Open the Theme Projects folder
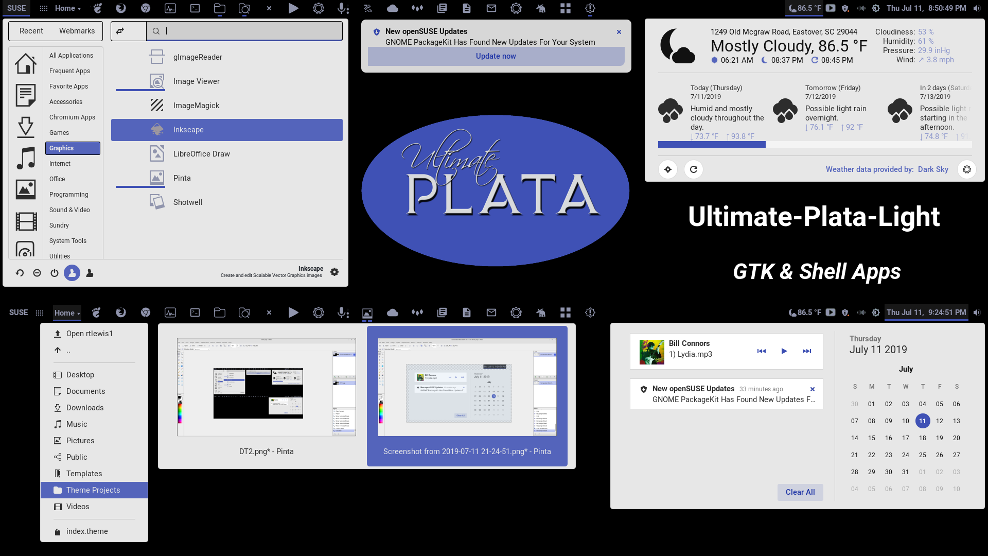988x556 pixels. click(x=94, y=490)
